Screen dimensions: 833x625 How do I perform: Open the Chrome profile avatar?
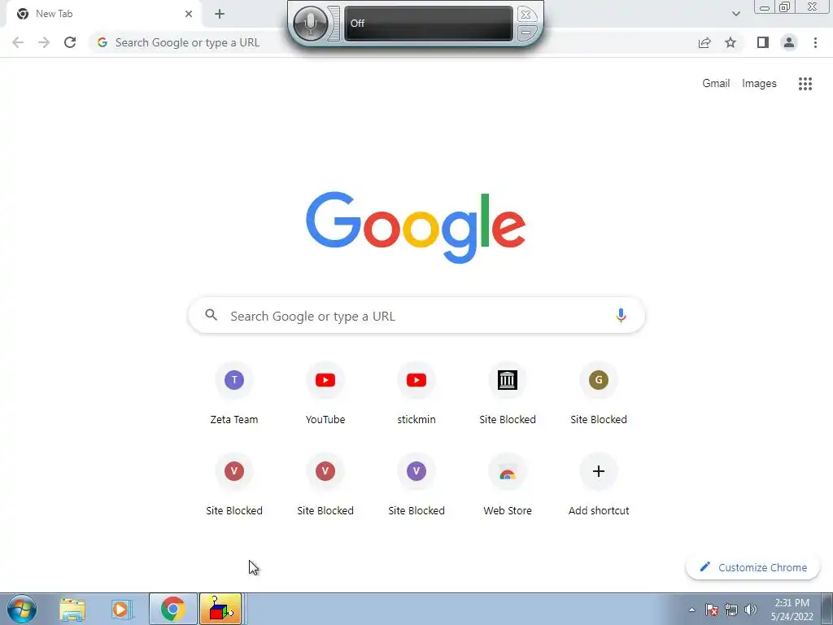click(789, 42)
